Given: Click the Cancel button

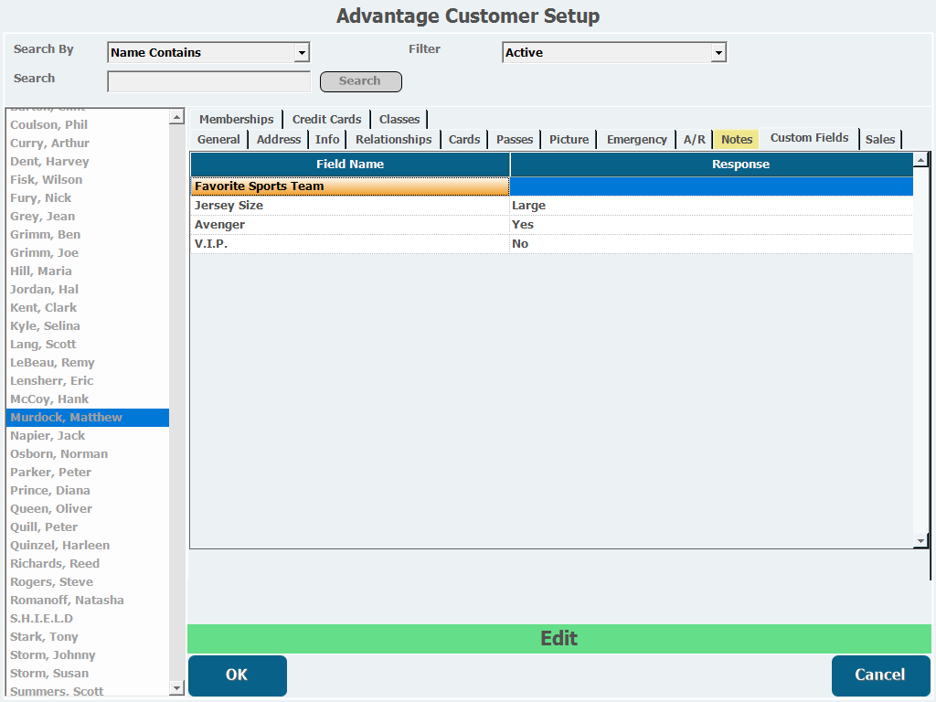Looking at the screenshot, I should [x=880, y=675].
